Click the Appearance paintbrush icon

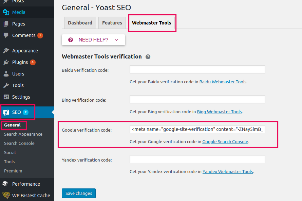[x=6, y=51]
